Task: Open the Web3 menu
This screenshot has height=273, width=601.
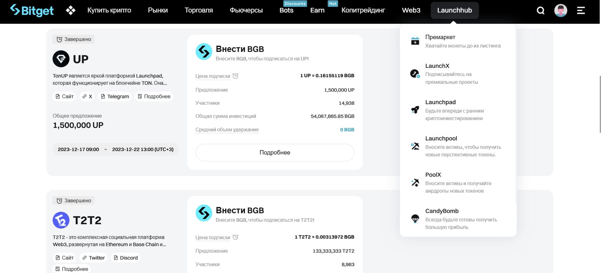Action: click(x=411, y=10)
